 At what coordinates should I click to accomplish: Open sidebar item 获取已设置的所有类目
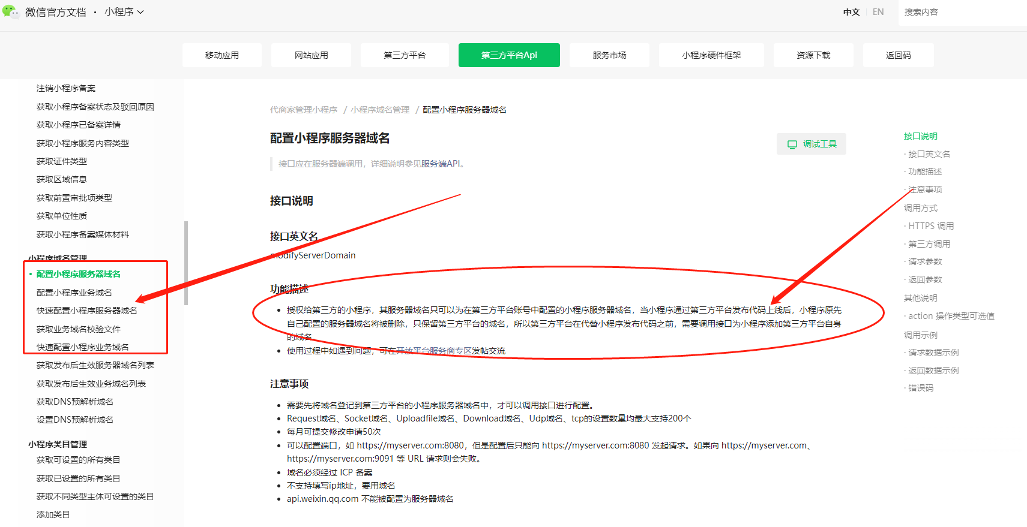tap(79, 478)
